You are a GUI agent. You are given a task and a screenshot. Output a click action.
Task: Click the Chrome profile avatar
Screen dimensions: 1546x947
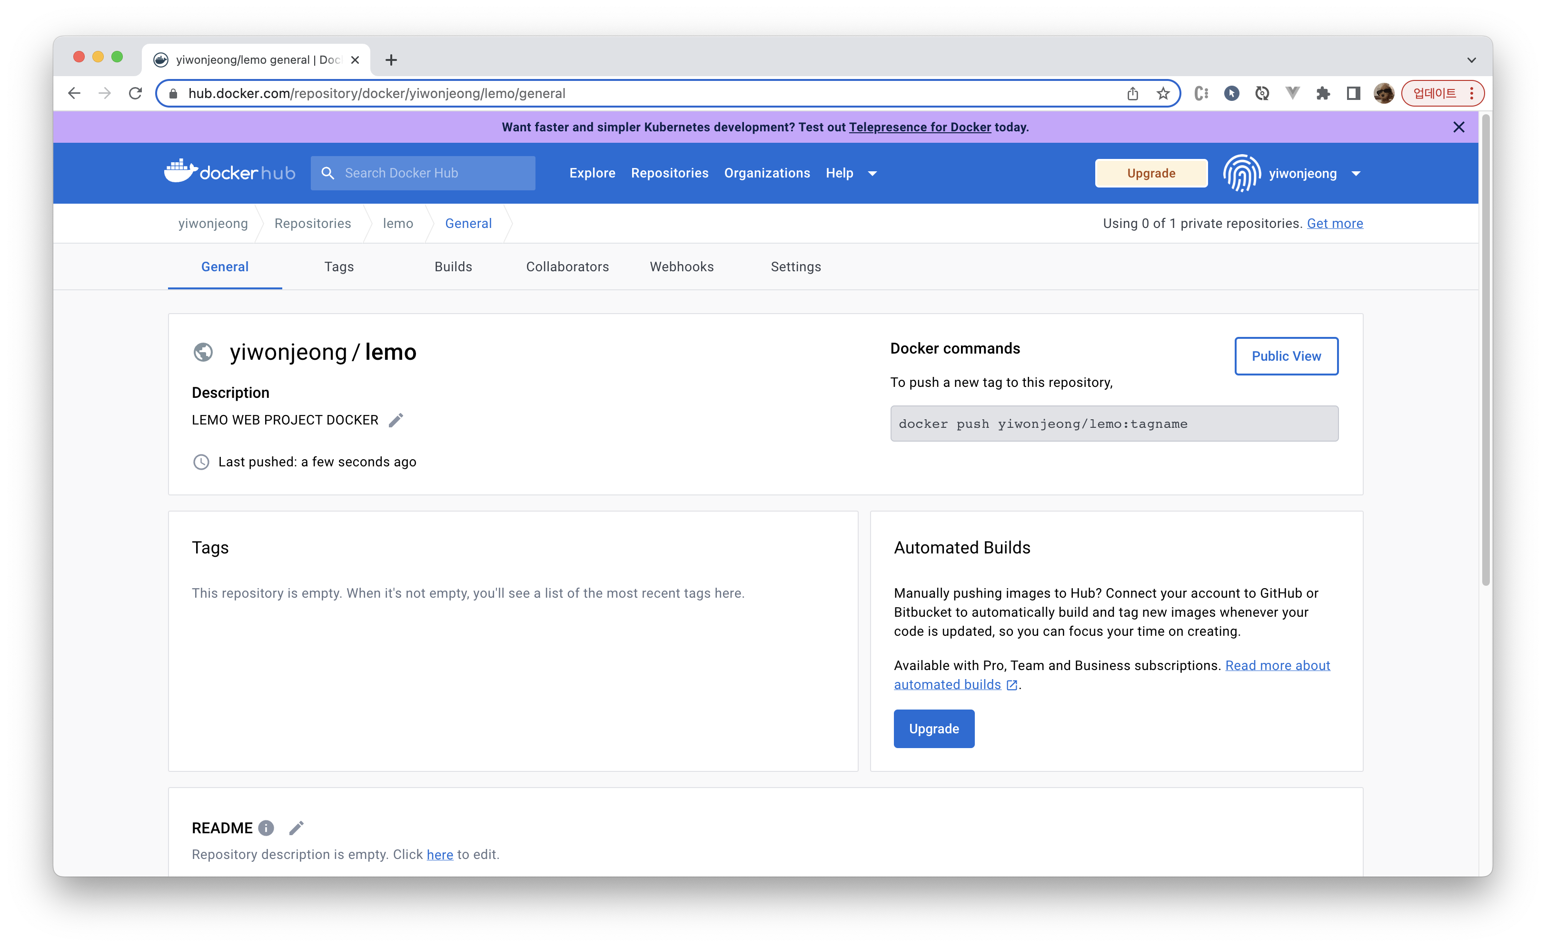1384,93
